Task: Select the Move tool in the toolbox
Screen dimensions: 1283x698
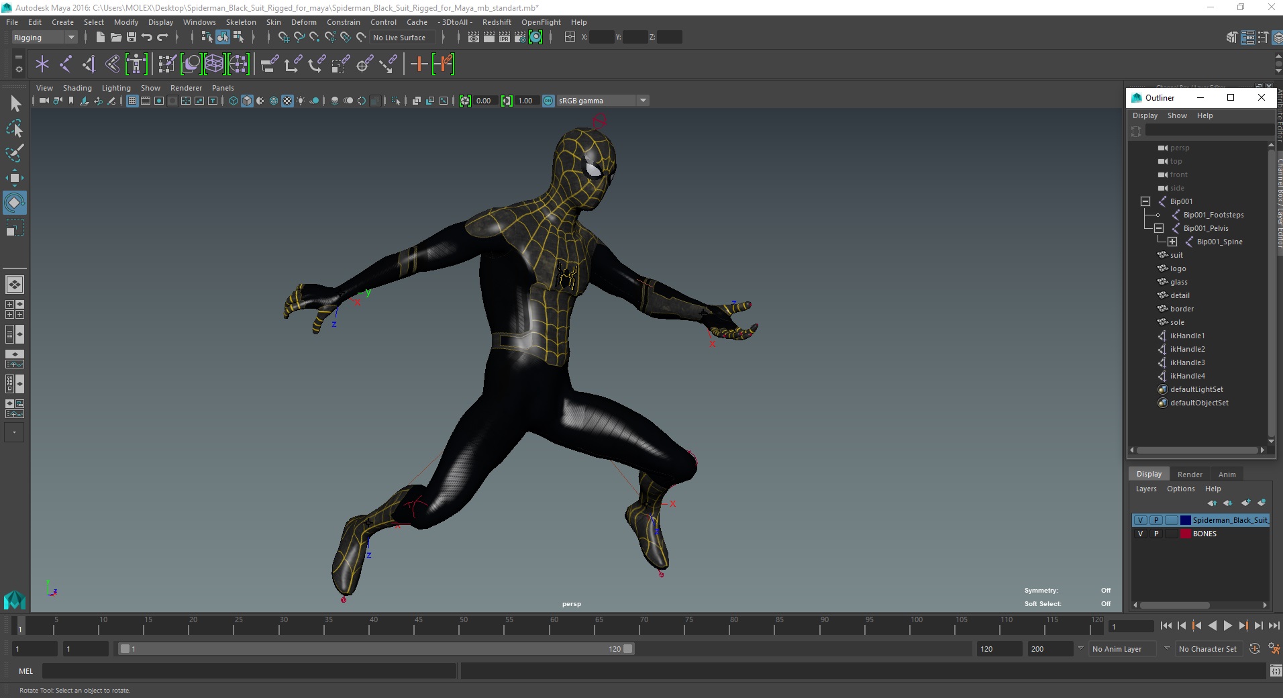Action: pyautogui.click(x=14, y=178)
